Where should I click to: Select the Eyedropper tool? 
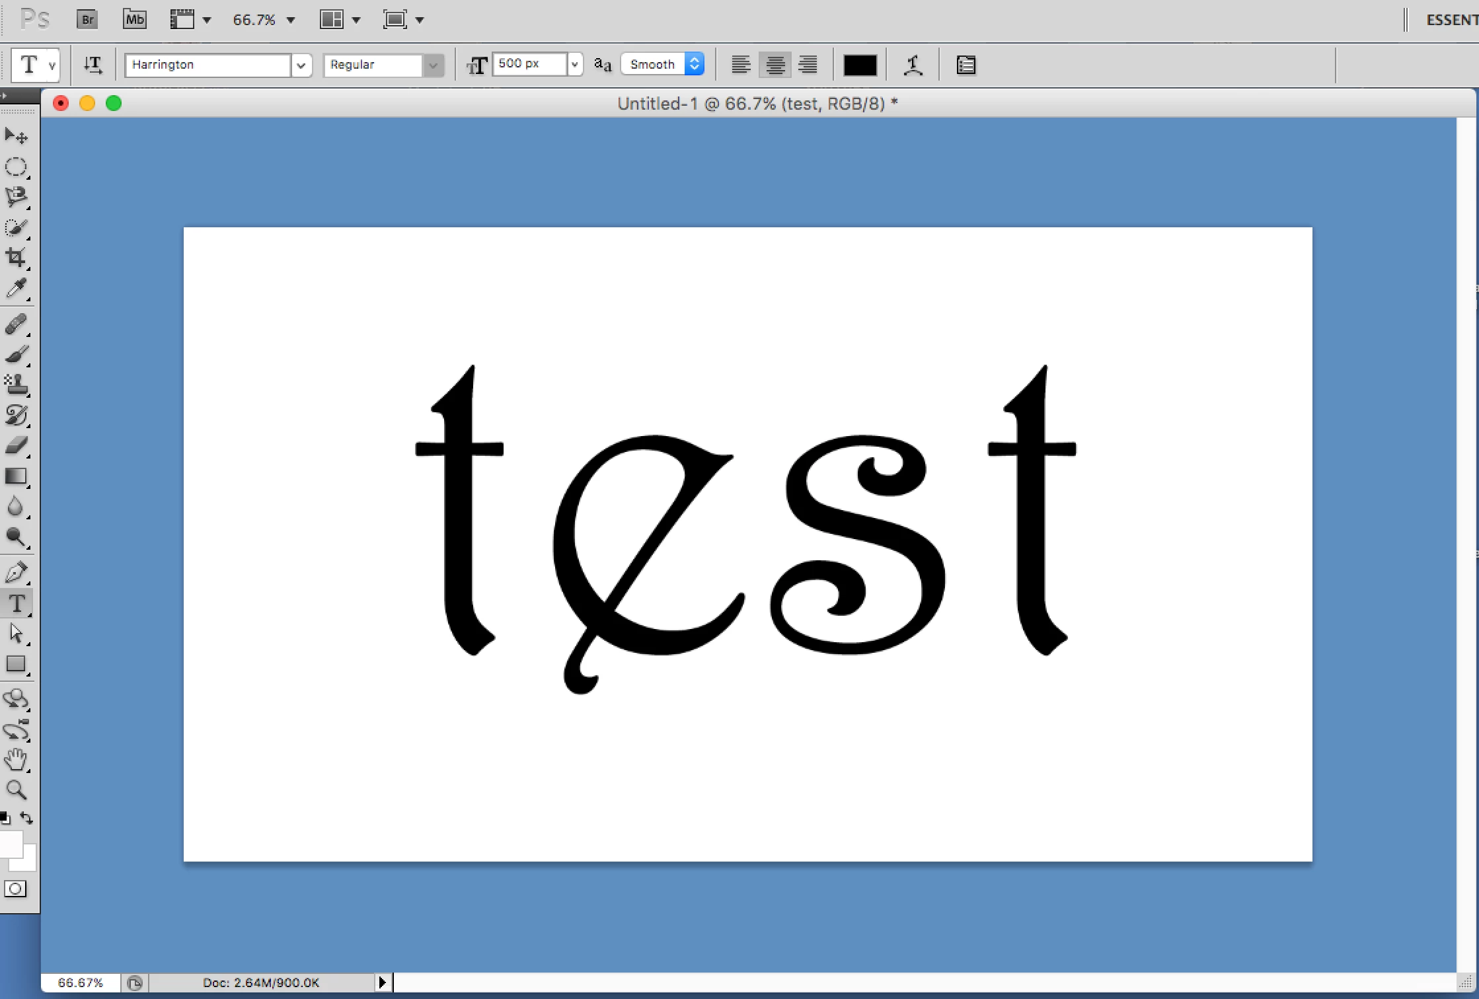click(x=16, y=288)
